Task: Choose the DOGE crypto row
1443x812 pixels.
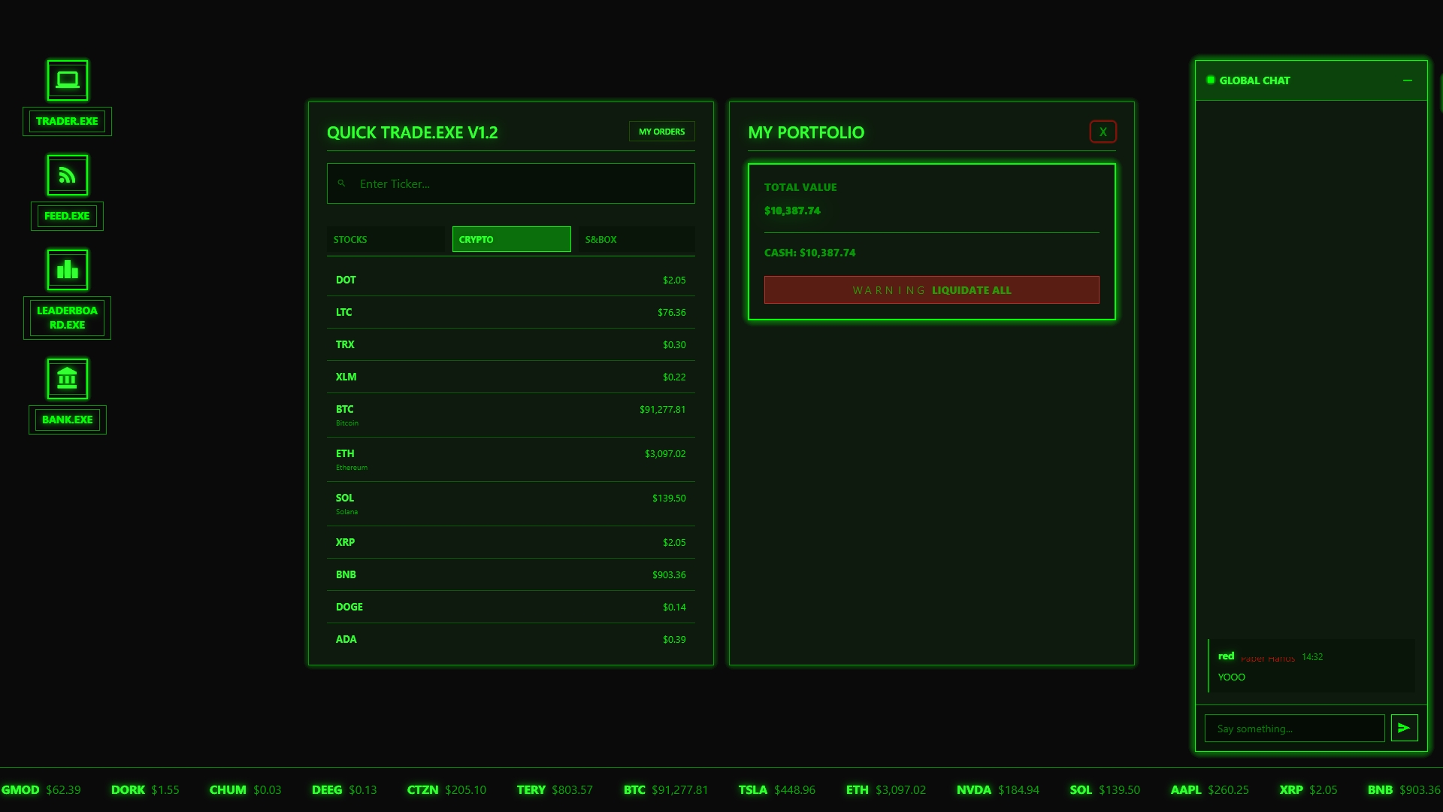Action: (x=510, y=607)
